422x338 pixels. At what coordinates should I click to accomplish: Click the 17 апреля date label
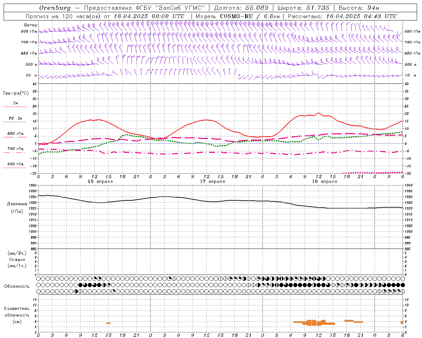[x=212, y=182]
